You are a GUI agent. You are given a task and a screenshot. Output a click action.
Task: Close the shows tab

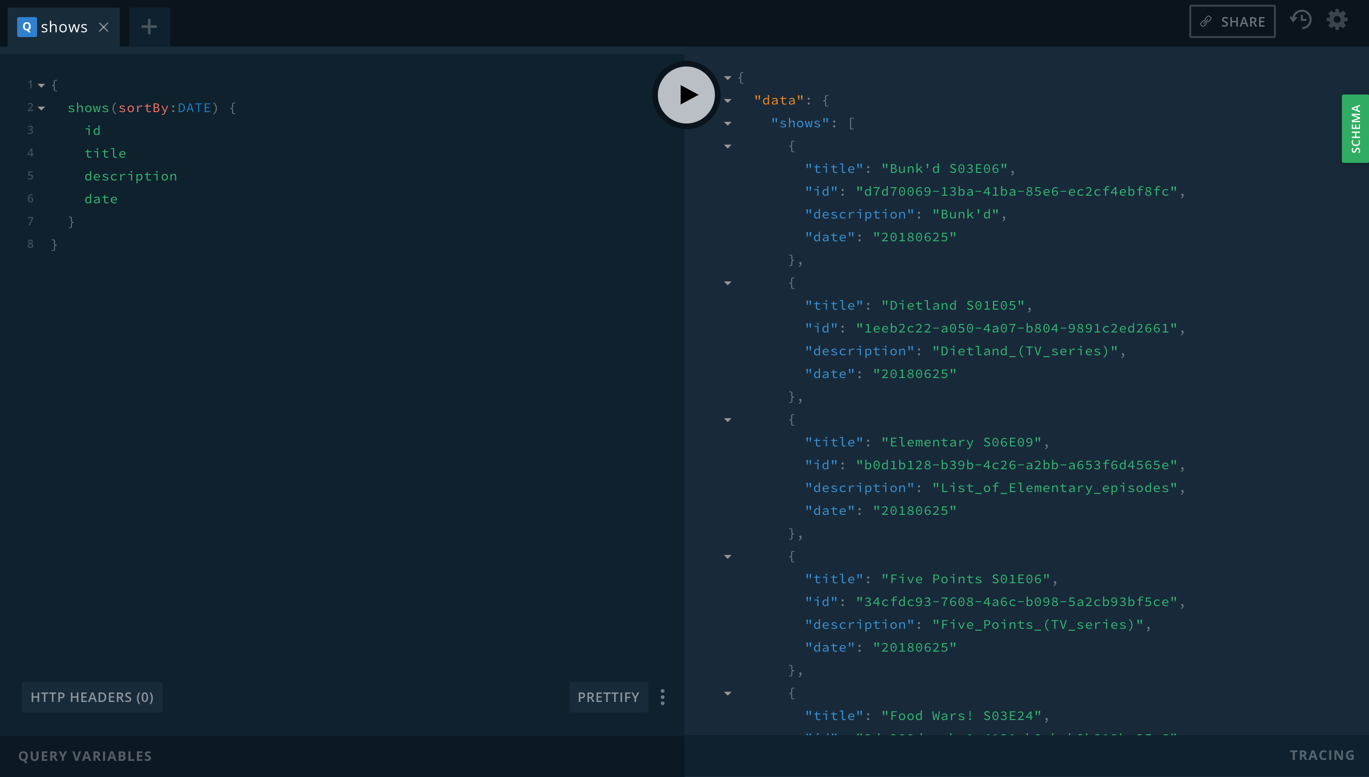click(x=104, y=27)
